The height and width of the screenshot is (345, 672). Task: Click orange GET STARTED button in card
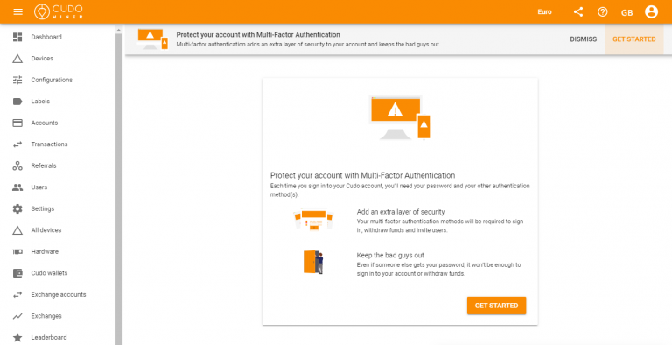pyautogui.click(x=496, y=306)
